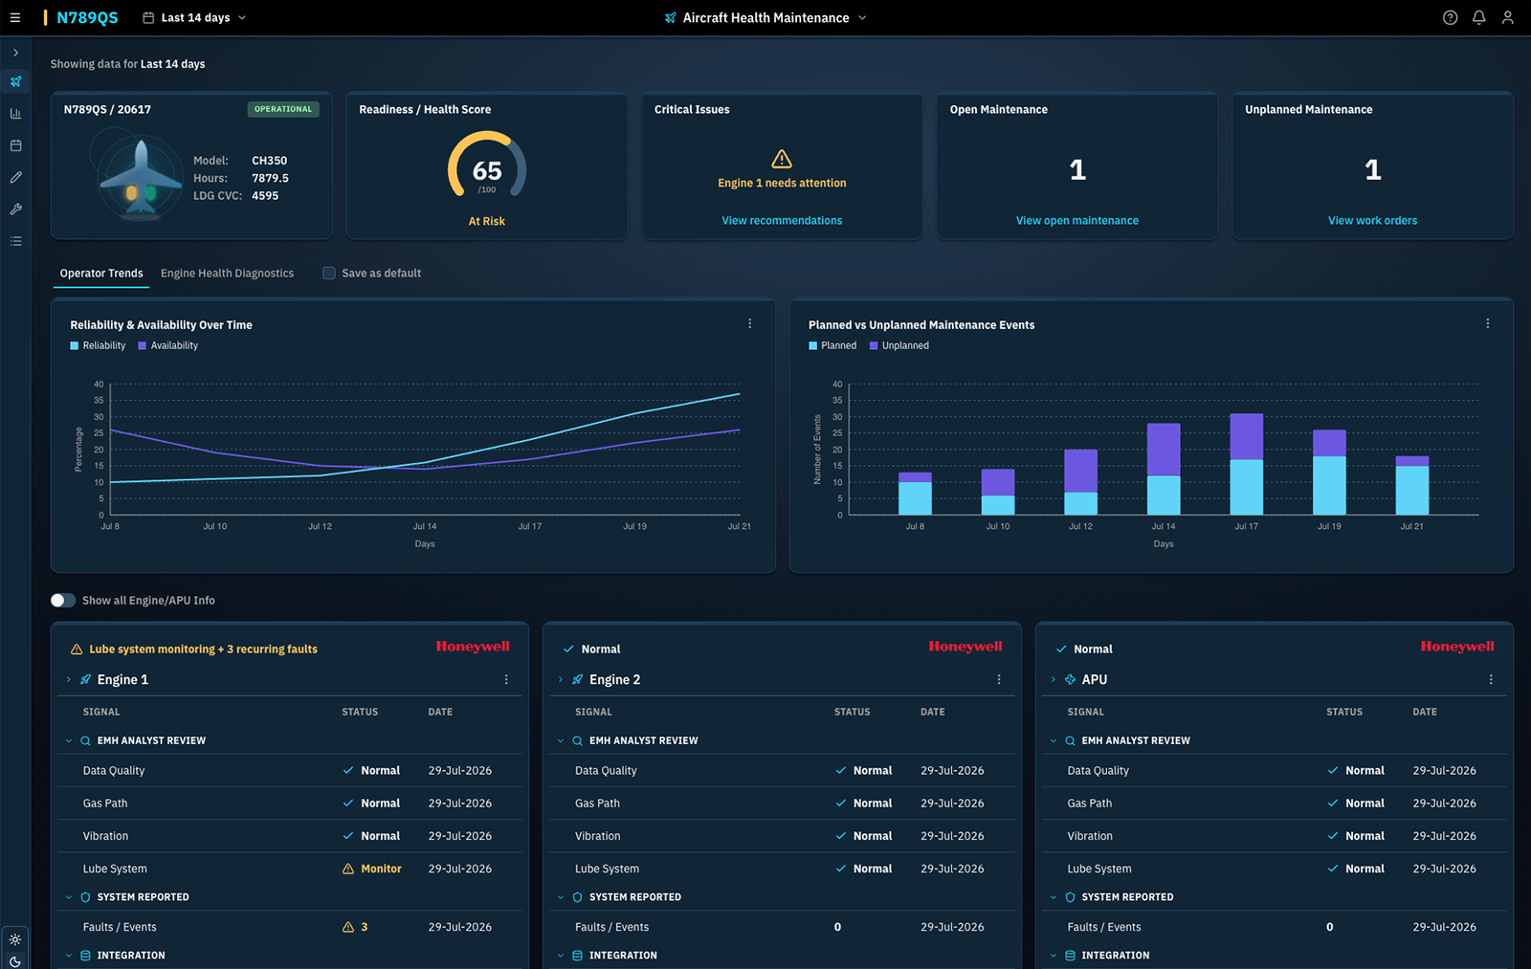Open the user profile icon
The width and height of the screenshot is (1531, 969).
1507,17
